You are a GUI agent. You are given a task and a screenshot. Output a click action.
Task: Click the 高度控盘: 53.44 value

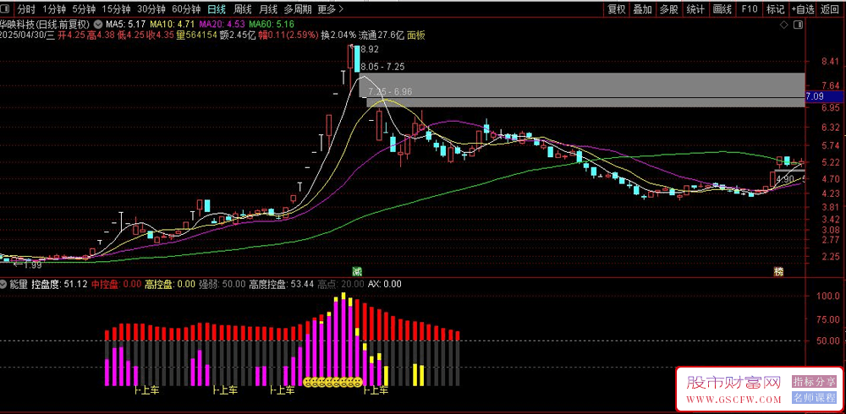(x=281, y=284)
